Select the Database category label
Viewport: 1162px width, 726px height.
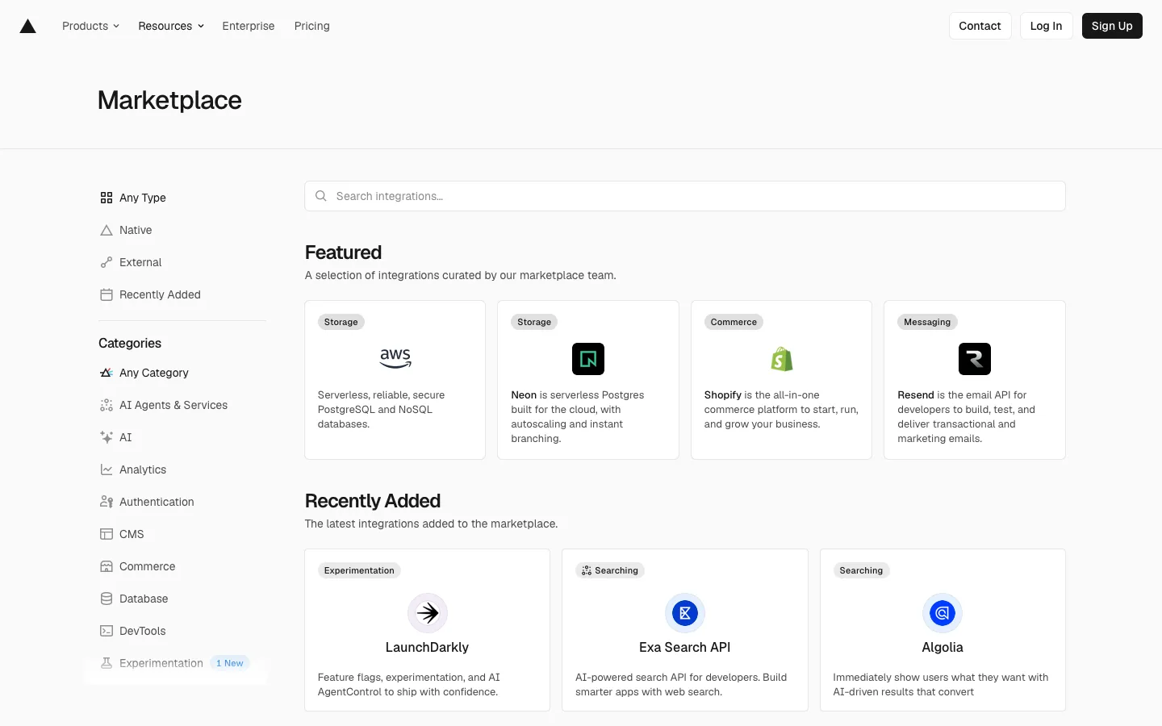coord(144,599)
